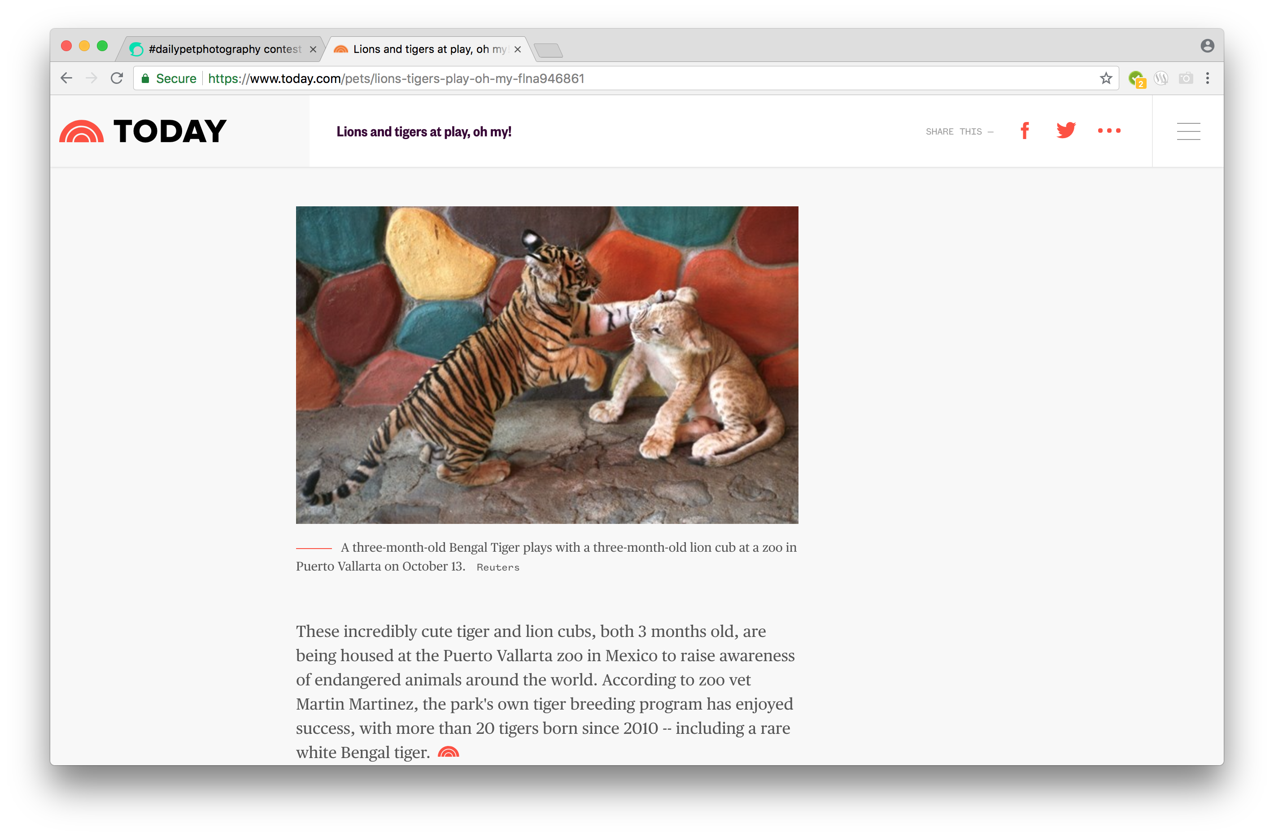This screenshot has width=1274, height=837.
Task: Open more sharing options via ellipsis icon
Action: point(1108,131)
